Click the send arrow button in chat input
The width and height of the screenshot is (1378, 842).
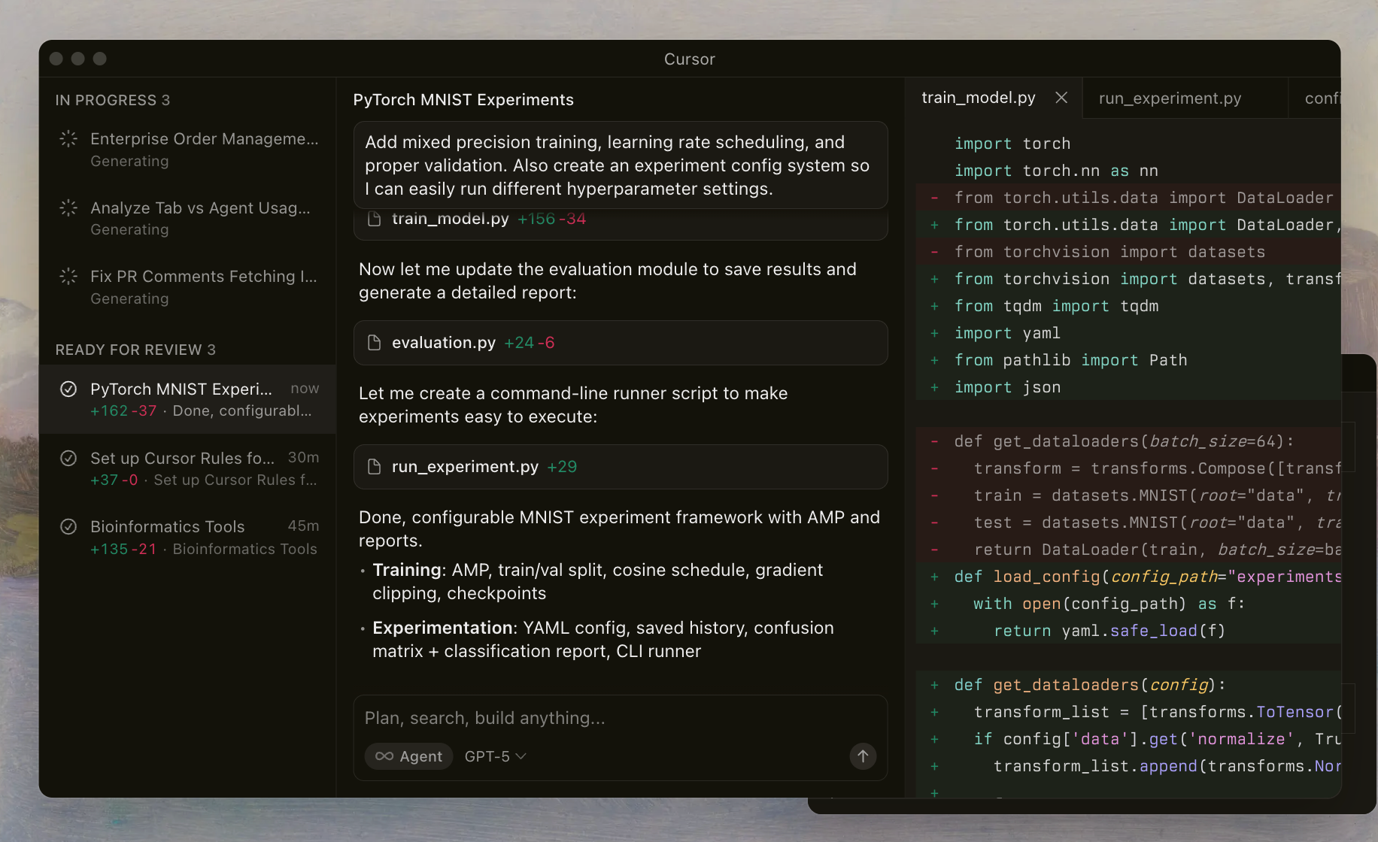pos(863,756)
